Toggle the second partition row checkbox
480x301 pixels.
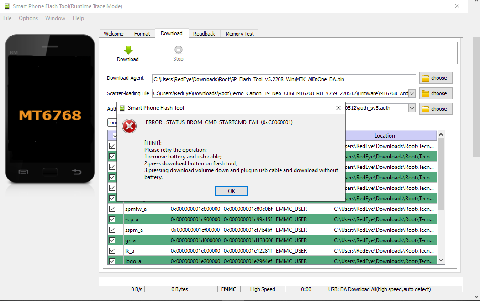pyautogui.click(x=112, y=156)
